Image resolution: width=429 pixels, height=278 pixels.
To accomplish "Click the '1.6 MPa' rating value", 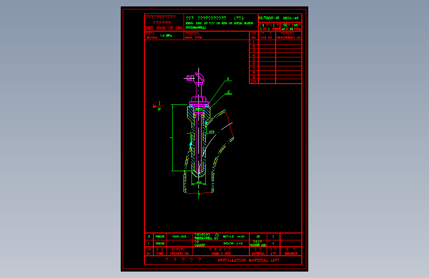I will coord(166,36).
